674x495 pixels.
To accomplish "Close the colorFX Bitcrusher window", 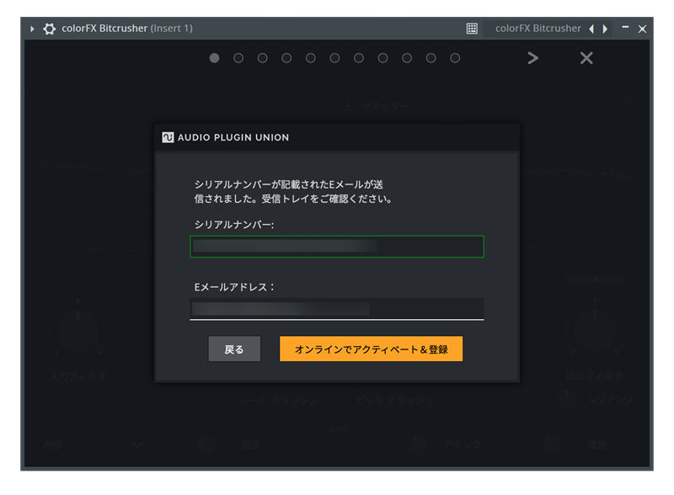I will (x=642, y=29).
